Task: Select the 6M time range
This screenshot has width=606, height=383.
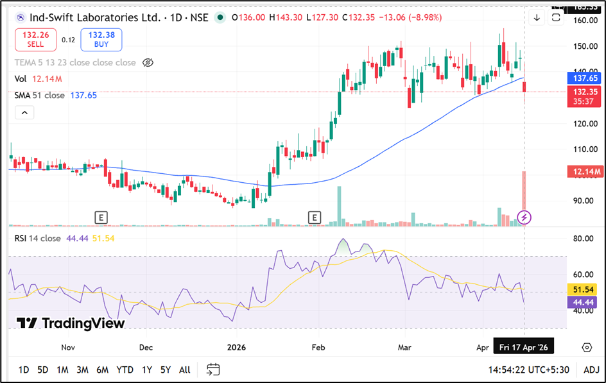Action: (102, 370)
